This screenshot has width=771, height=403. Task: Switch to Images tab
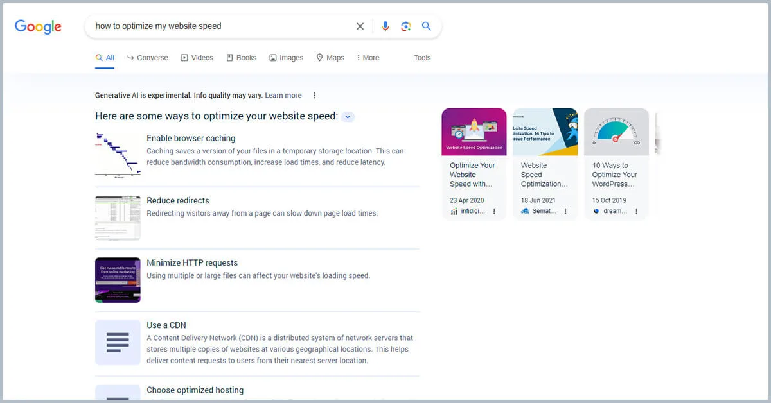286,58
